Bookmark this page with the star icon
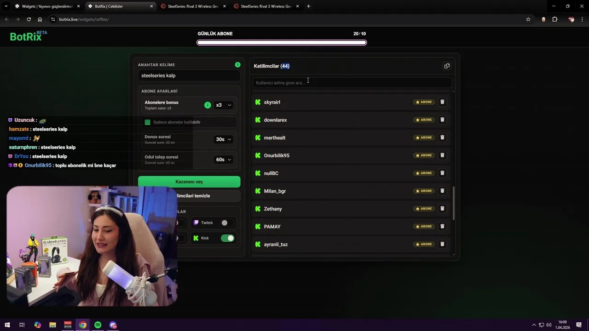 [x=528, y=19]
